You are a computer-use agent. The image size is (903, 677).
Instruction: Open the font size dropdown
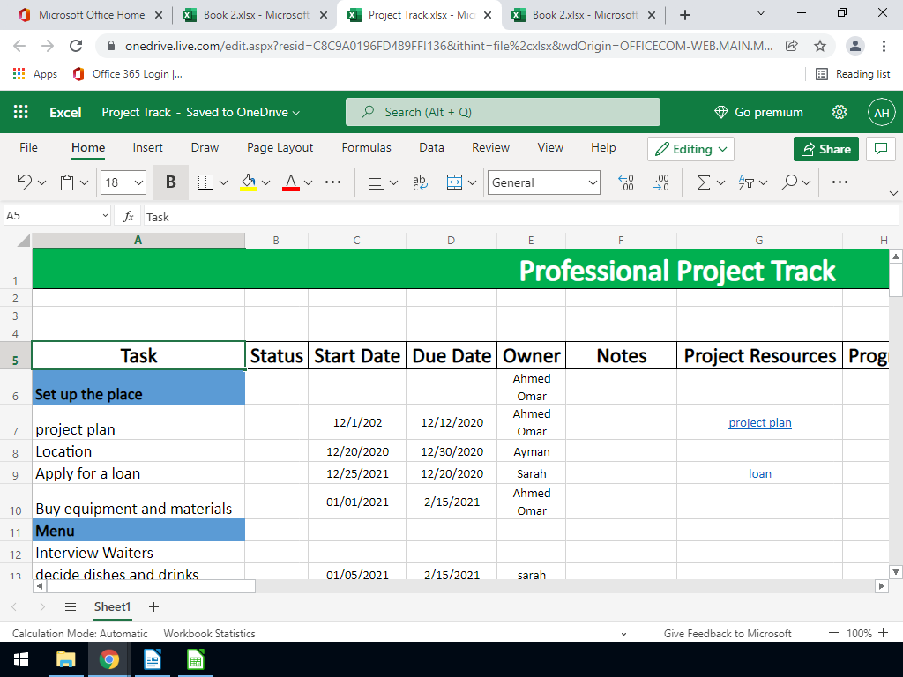click(138, 182)
